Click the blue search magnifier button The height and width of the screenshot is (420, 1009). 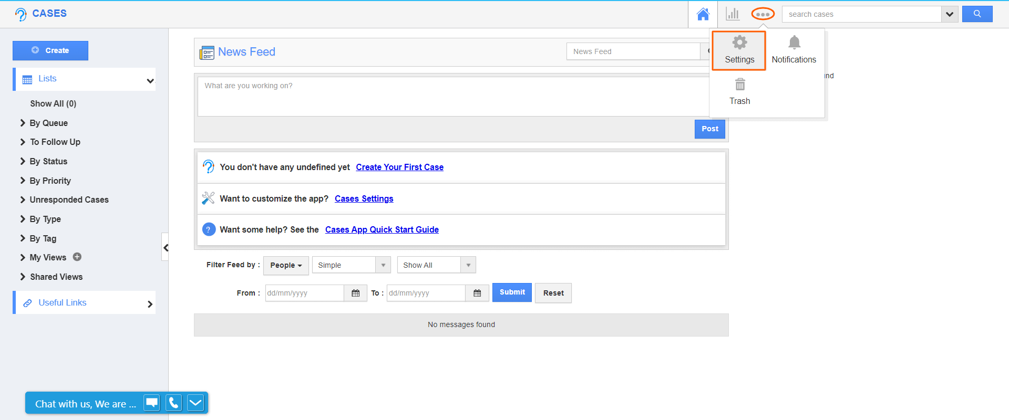[977, 14]
